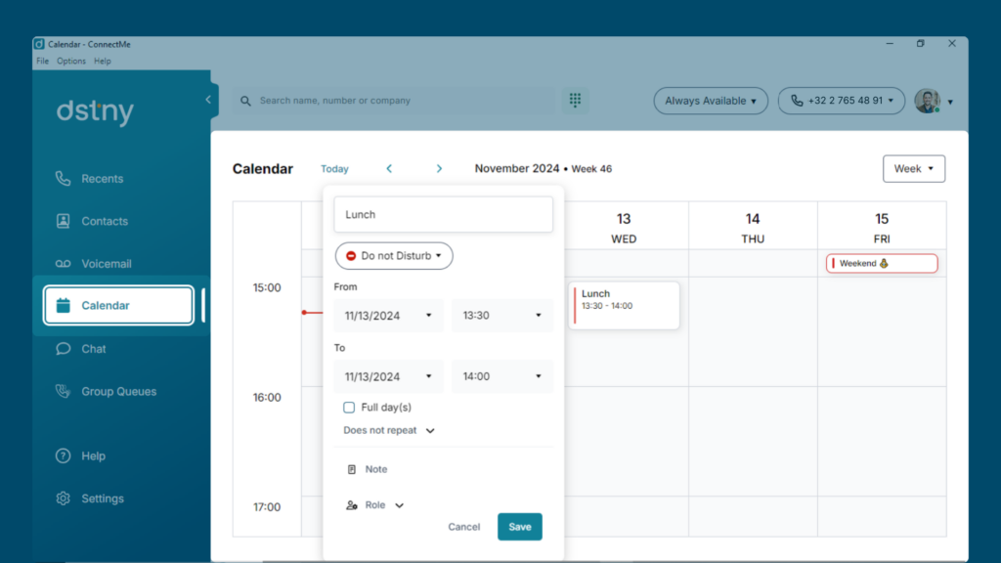The width and height of the screenshot is (1001, 563).
Task: Open the Options menu
Action: tap(70, 62)
